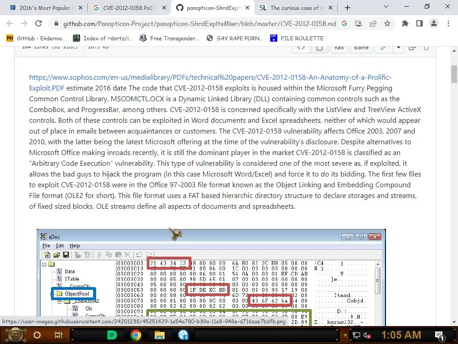458x344 pixels.
Task: Show source code view with the <> icon
Action: (301, 48)
